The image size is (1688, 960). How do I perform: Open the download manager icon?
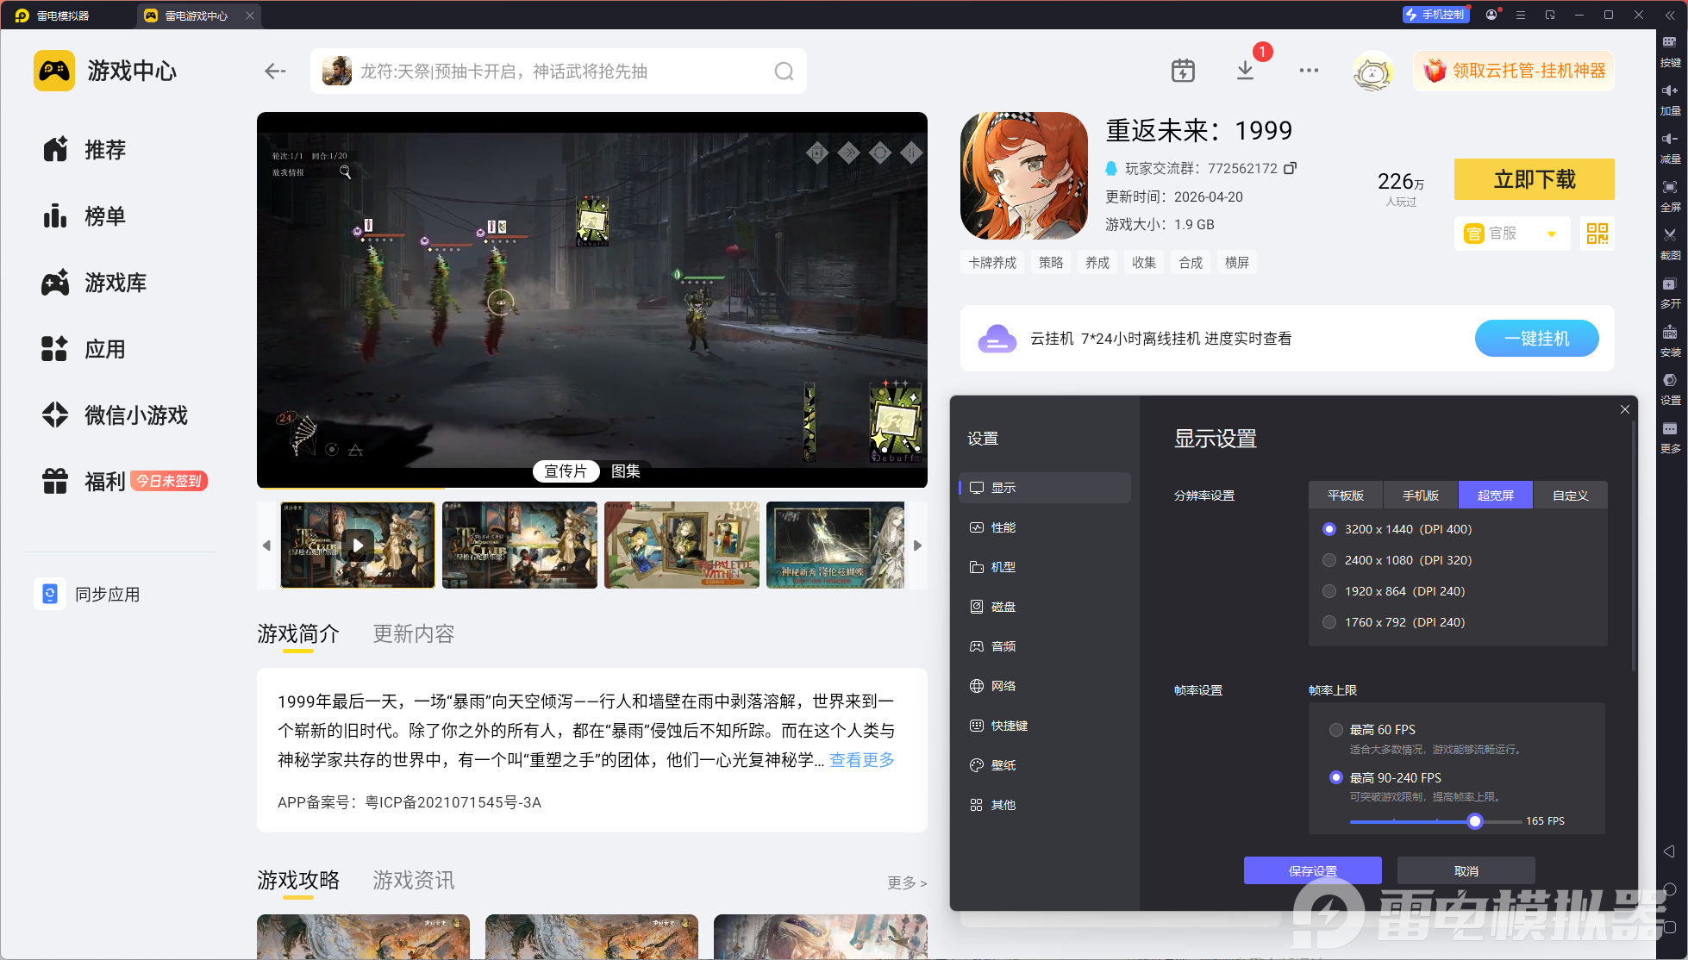[1245, 71]
